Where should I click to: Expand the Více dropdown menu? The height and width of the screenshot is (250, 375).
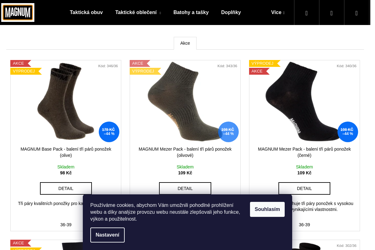point(278,12)
